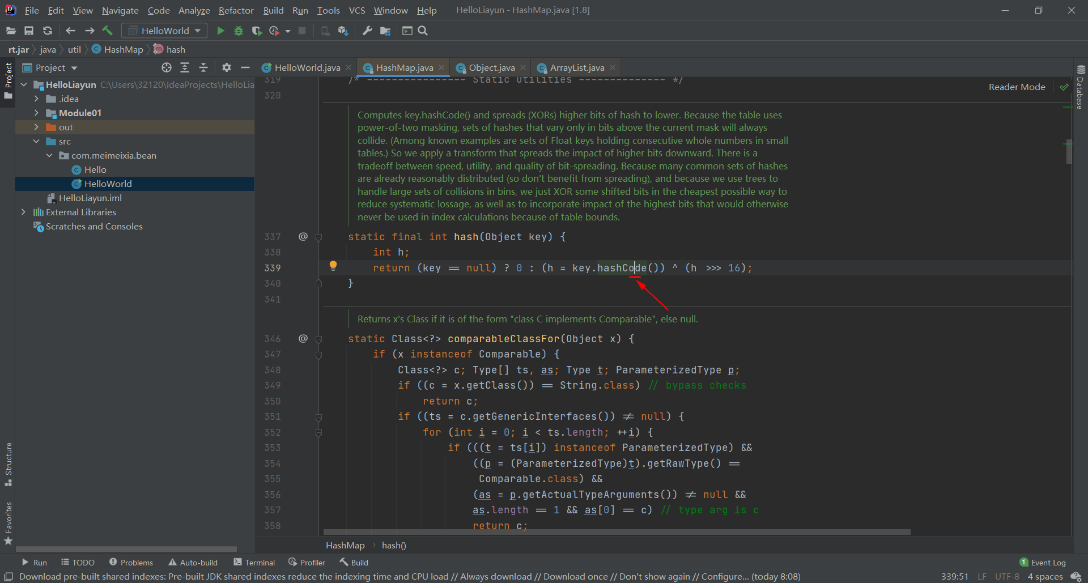Build project with the hammer icon
Viewport: 1088px width, 583px height.
pyautogui.click(x=108, y=31)
